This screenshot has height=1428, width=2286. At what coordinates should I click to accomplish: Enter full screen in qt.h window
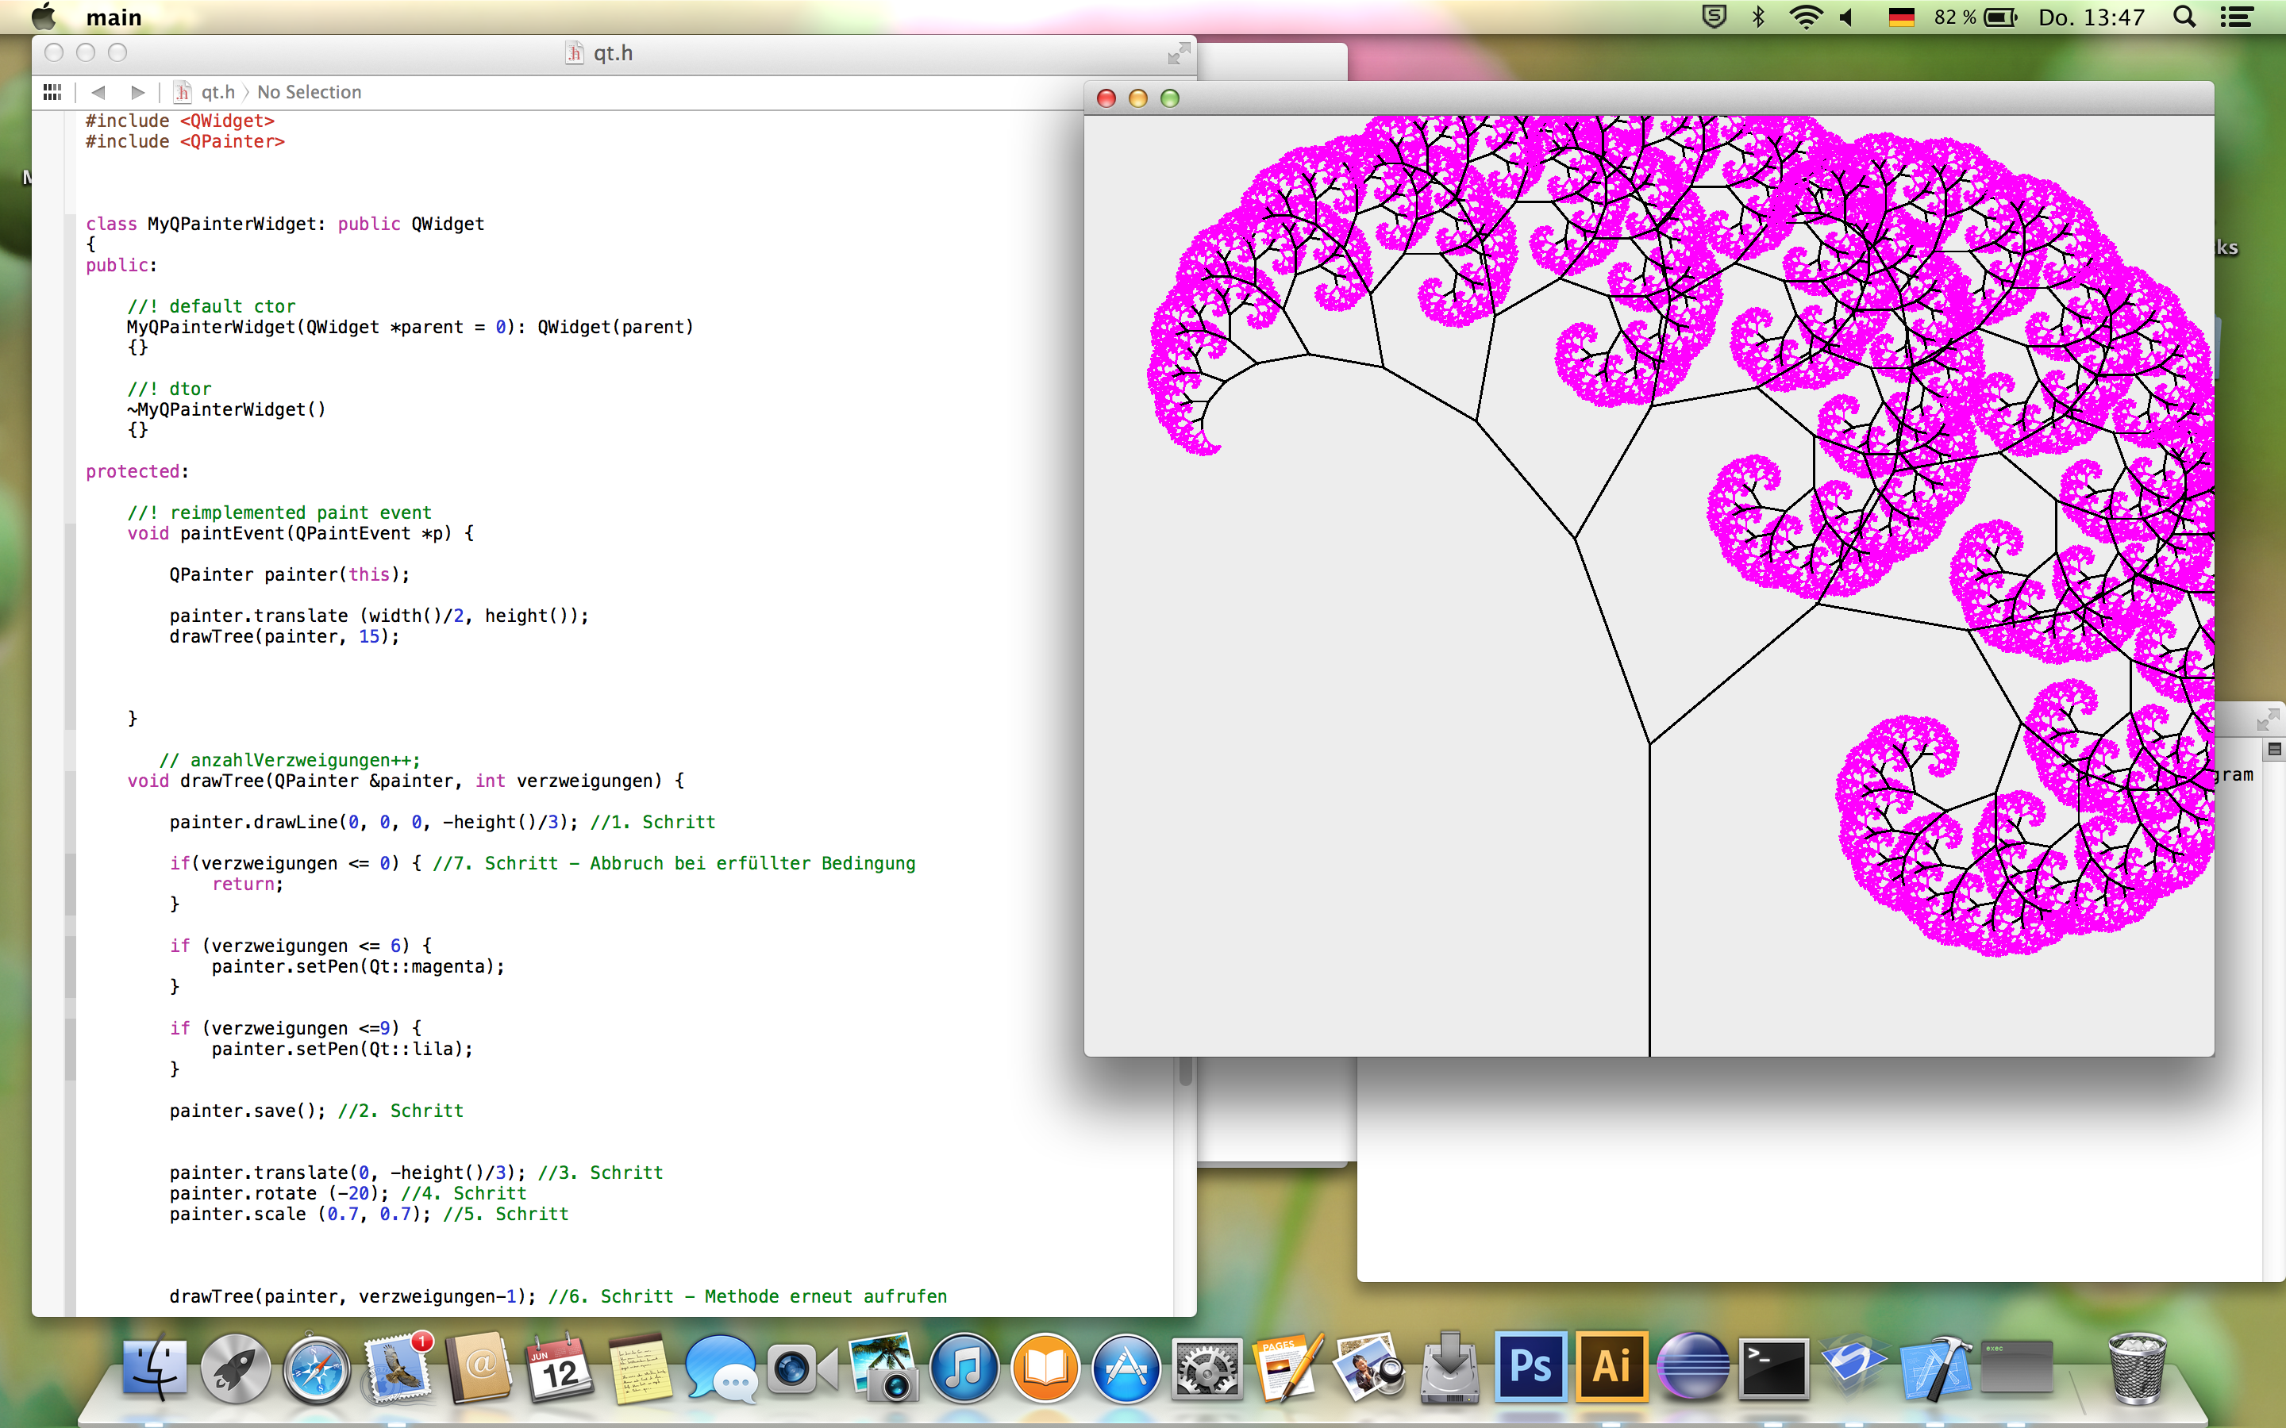[x=1178, y=54]
